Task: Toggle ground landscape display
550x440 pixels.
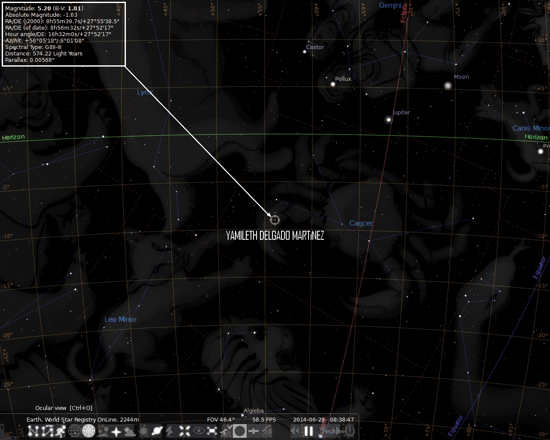Action: [x=103, y=431]
